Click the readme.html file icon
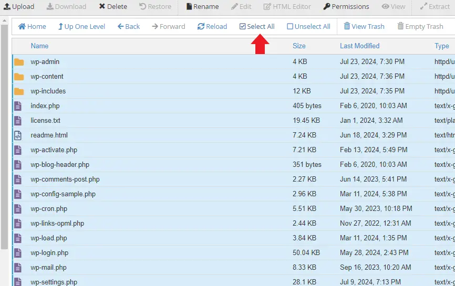This screenshot has height=286, width=455. [x=18, y=135]
